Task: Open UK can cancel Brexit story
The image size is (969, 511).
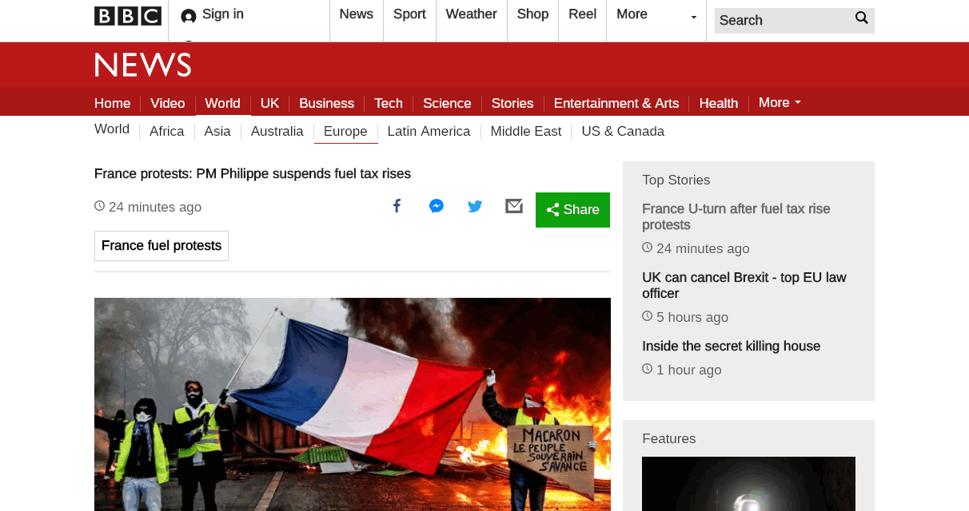Action: click(744, 285)
